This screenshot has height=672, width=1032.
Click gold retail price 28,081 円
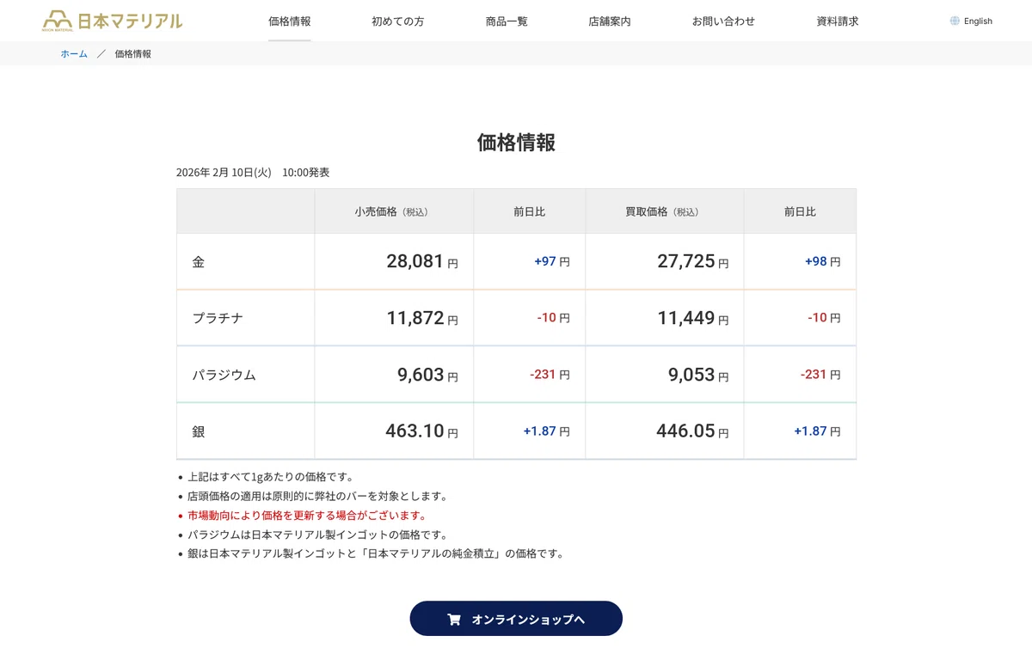[x=422, y=261]
